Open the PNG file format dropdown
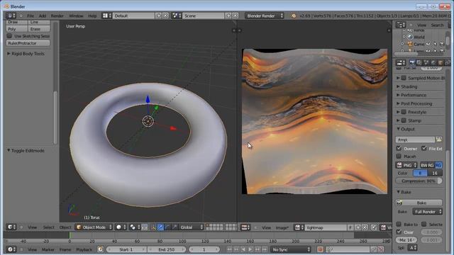 click(x=406, y=165)
